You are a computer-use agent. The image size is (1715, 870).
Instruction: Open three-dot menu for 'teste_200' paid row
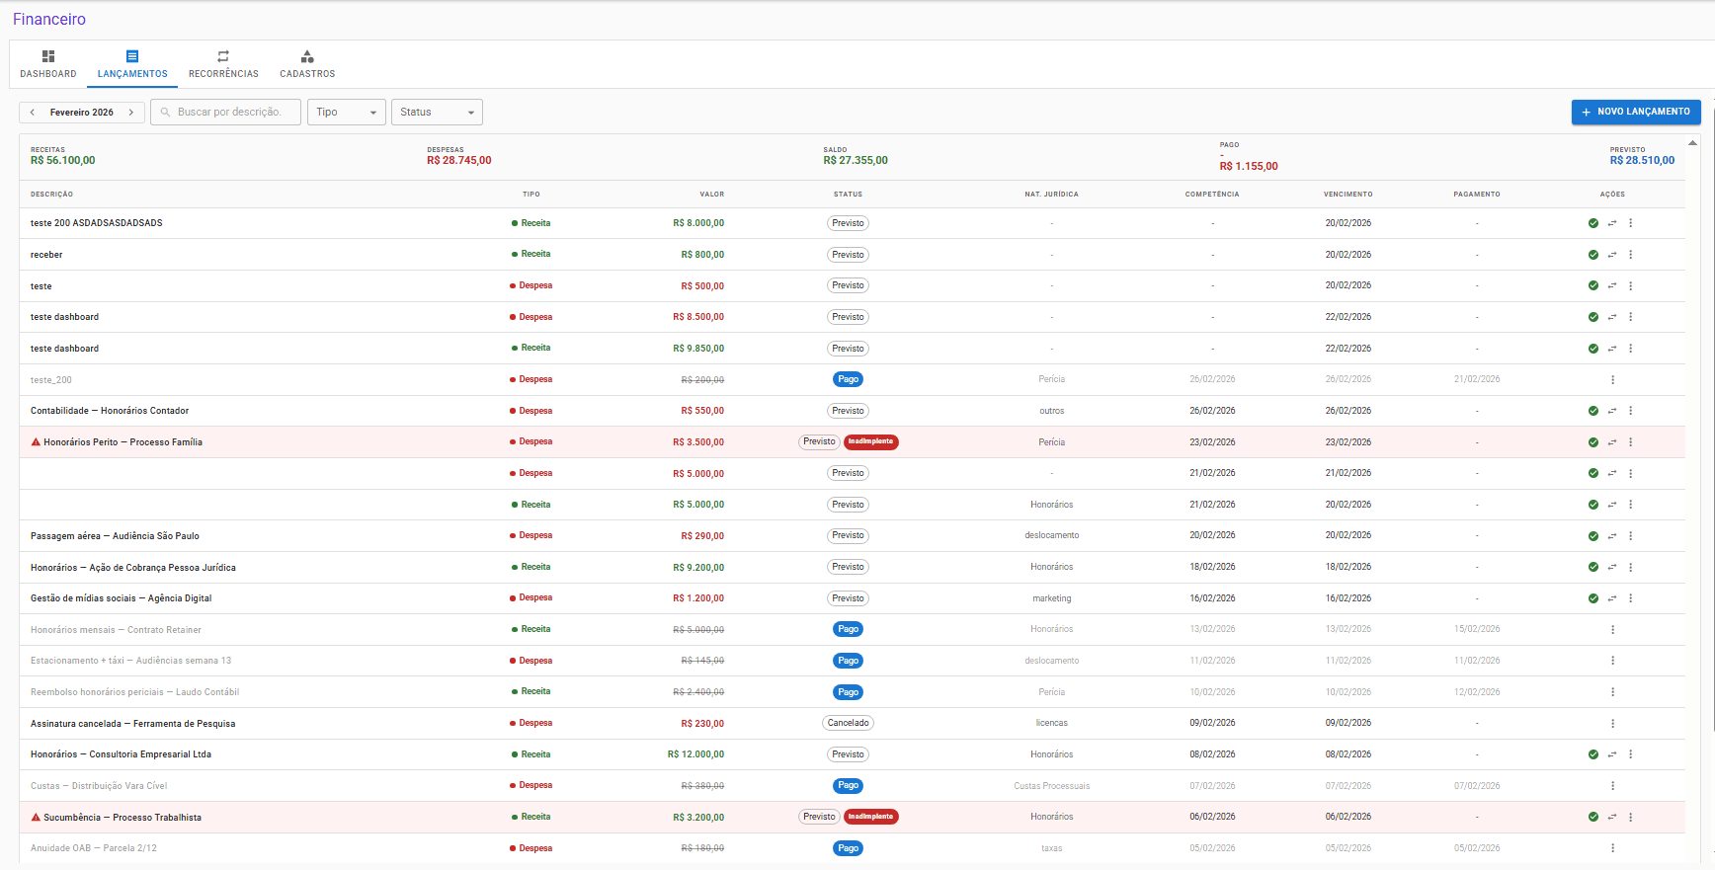(x=1613, y=379)
